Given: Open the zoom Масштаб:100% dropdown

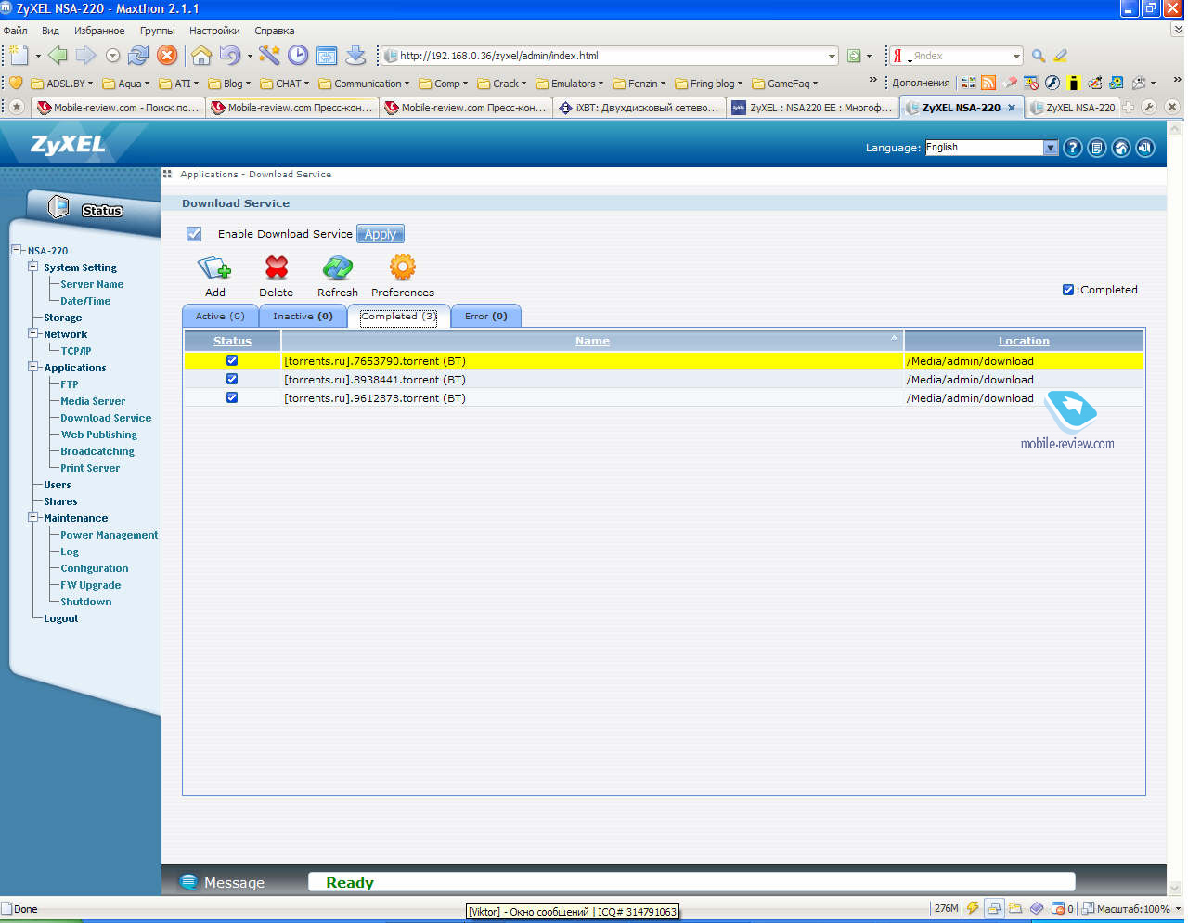Looking at the screenshot, I should 1178,909.
